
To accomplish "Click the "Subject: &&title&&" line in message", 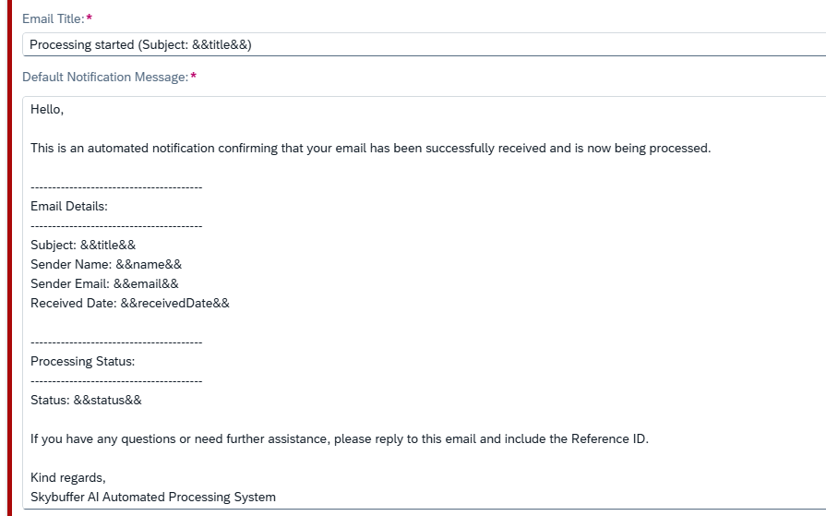I will tap(83, 245).
